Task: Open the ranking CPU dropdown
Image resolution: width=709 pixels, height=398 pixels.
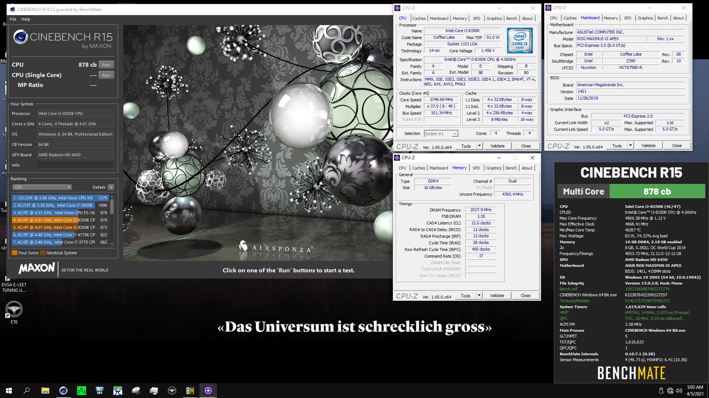Action: [42, 187]
